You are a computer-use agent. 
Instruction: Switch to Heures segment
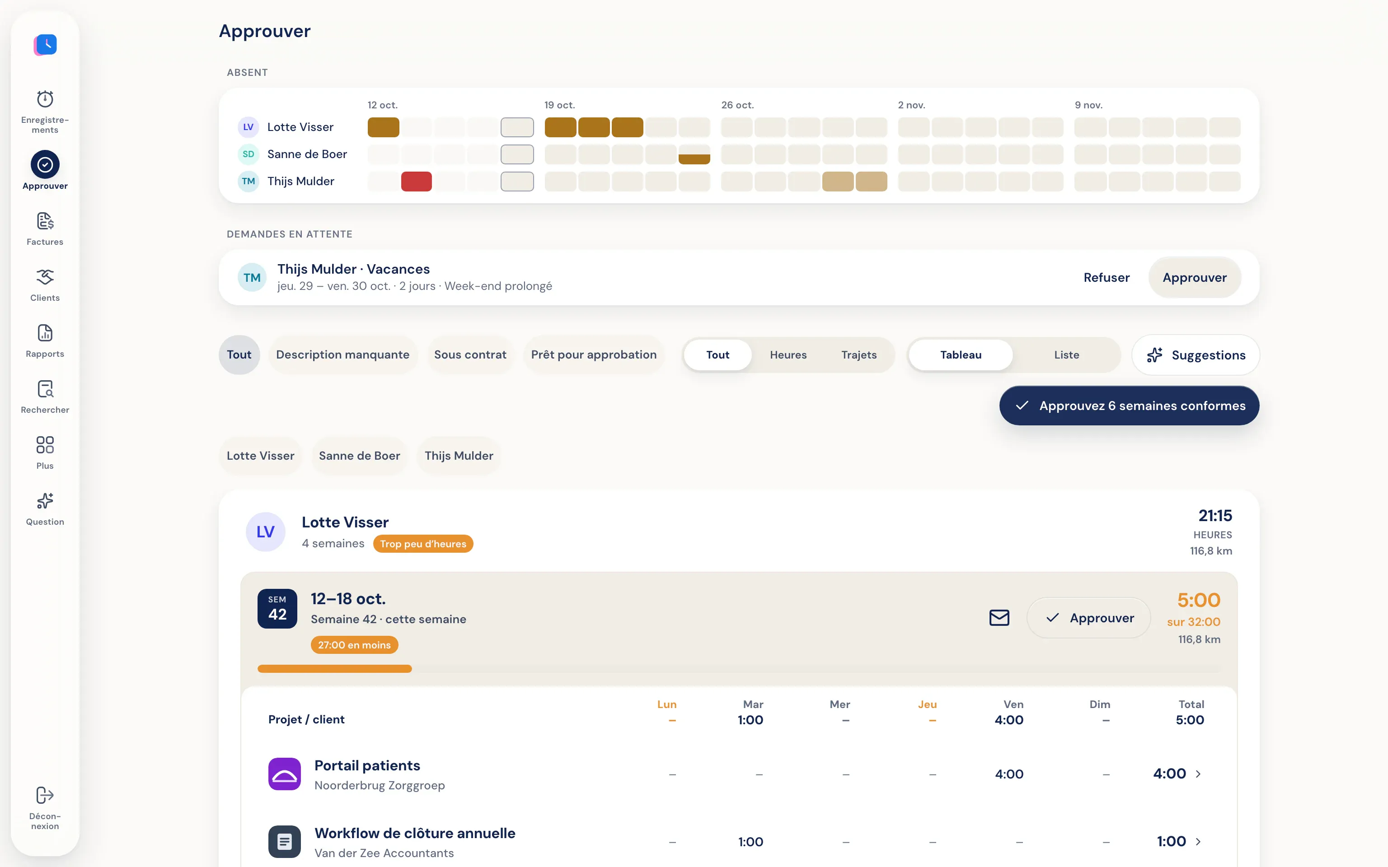pos(788,355)
